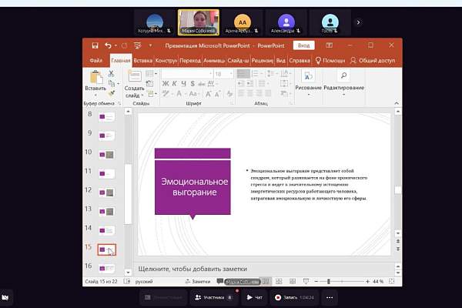Click notes field Щелкните, чтобы добавить заметки
This screenshot has height=308, width=462.
point(263,269)
